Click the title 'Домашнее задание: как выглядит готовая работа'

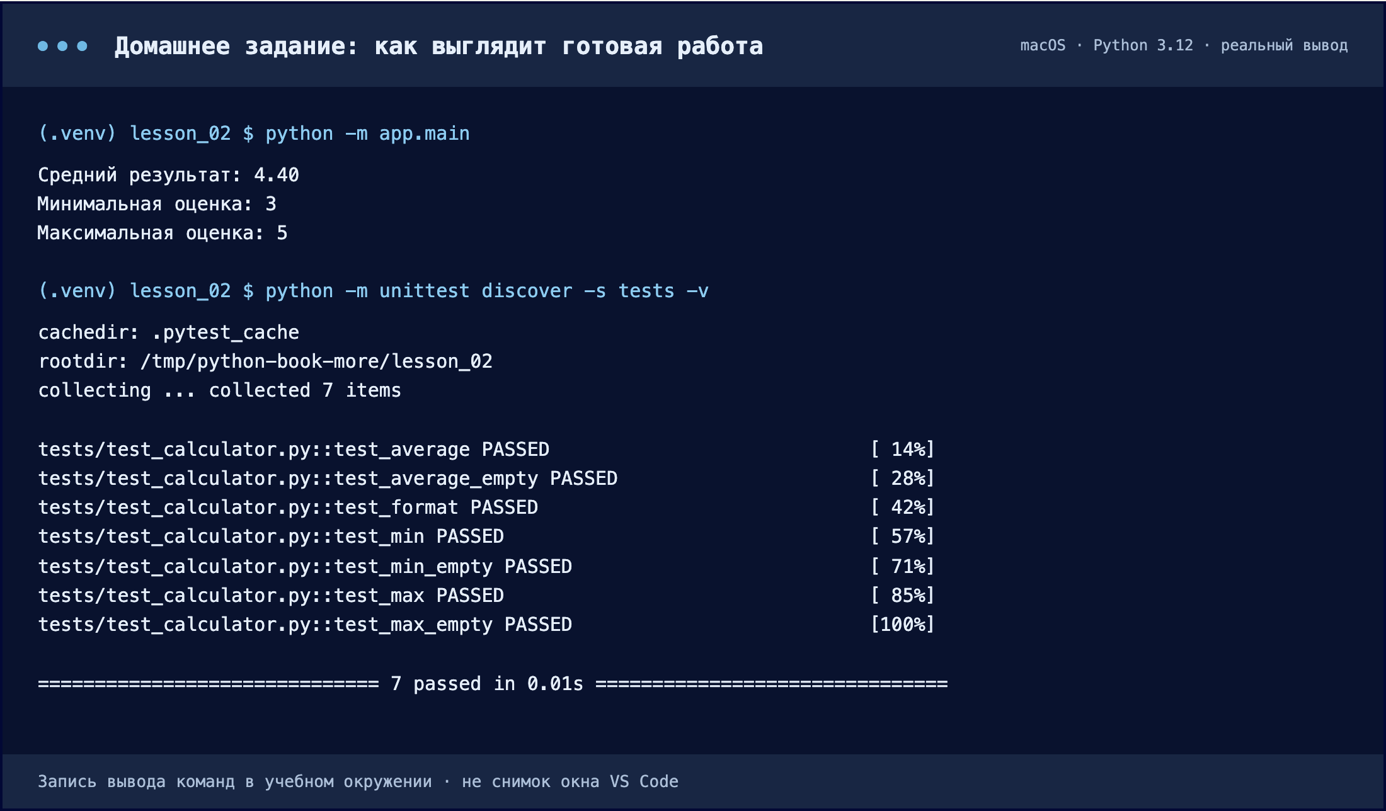point(438,46)
